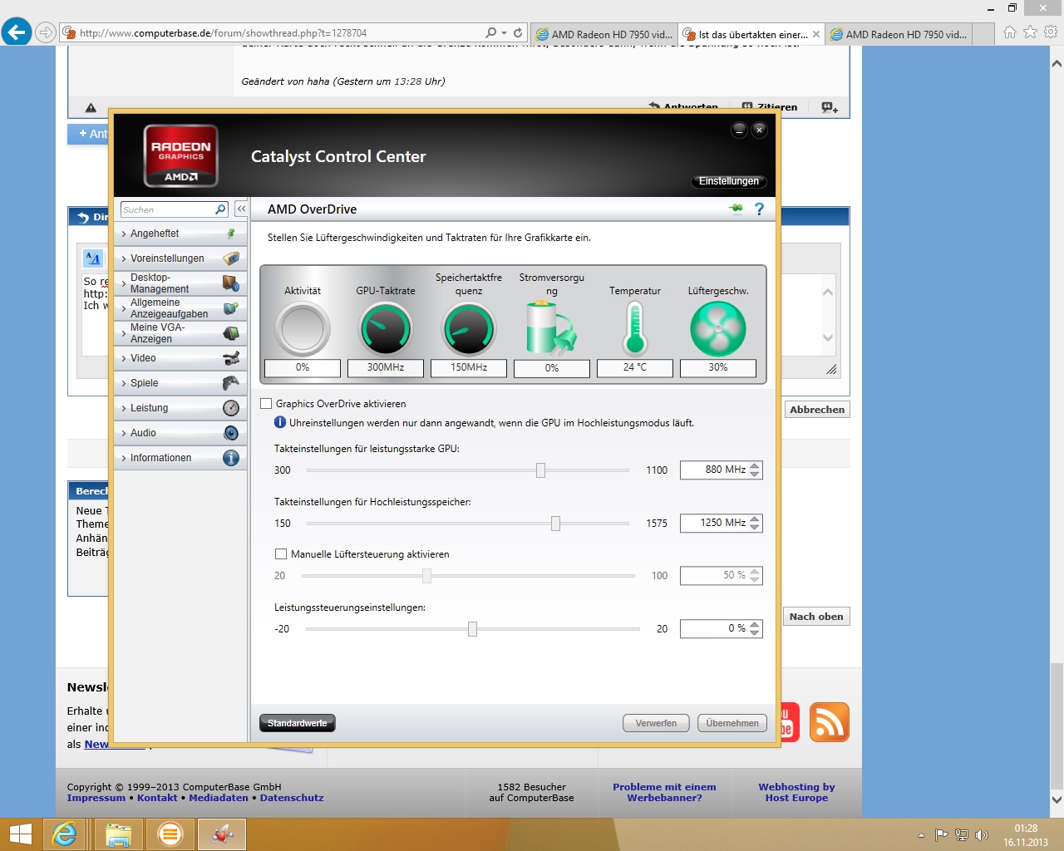This screenshot has height=851, width=1064.
Task: Switch to first AMD Radeon HD 7950 tab
Action: click(x=604, y=34)
